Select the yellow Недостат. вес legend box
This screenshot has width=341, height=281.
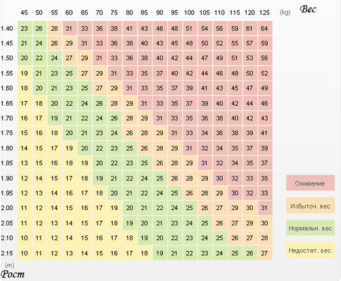[310, 250]
